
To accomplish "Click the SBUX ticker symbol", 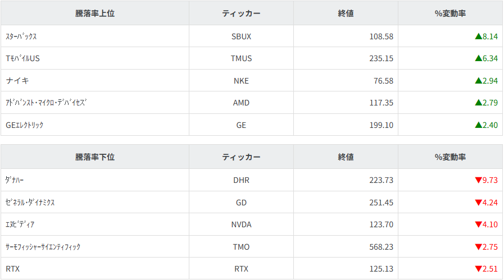I will pos(241,36).
